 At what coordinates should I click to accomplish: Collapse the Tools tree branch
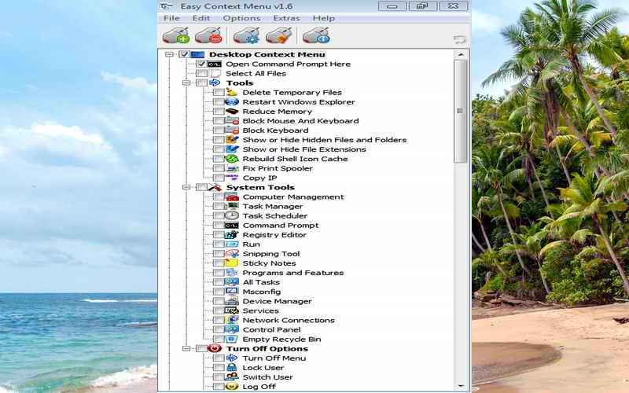tap(186, 83)
